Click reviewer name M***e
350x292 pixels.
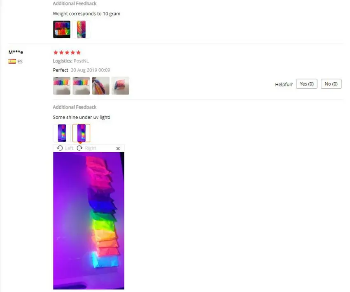coord(16,52)
